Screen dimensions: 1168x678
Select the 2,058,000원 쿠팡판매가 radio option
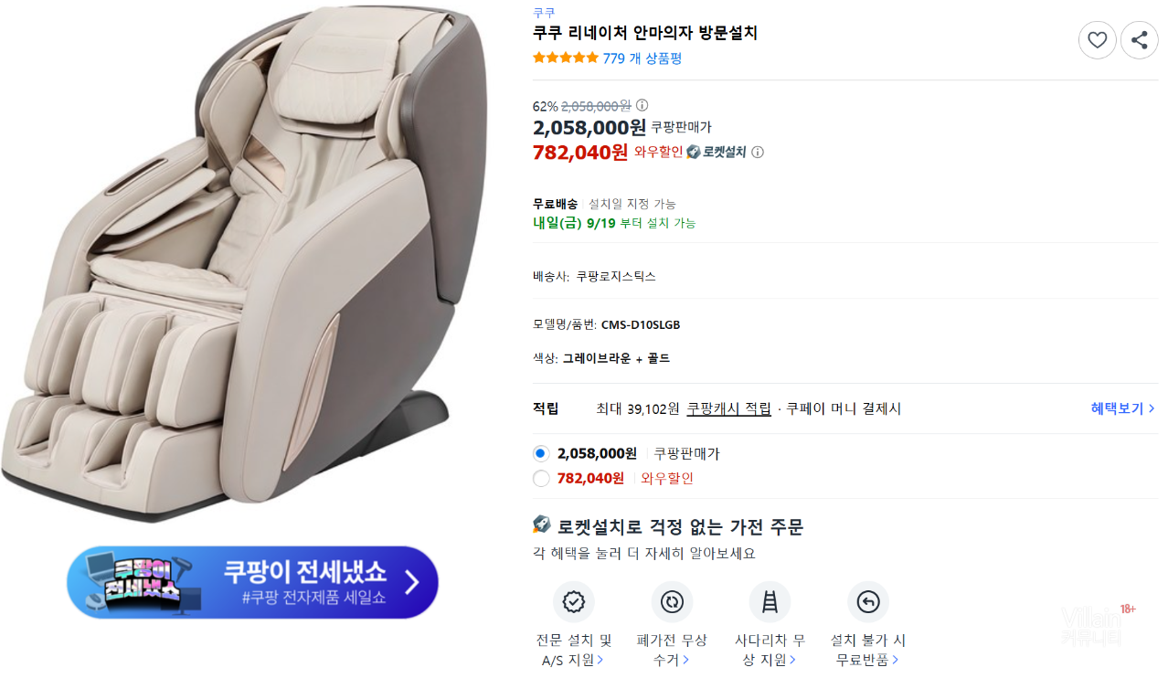coord(541,453)
